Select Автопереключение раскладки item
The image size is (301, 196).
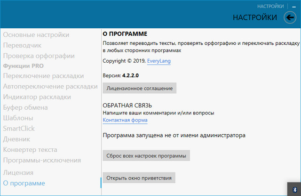[x=50, y=87]
